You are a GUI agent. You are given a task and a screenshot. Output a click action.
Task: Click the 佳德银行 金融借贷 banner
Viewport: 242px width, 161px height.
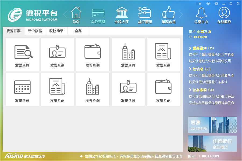(212, 144)
